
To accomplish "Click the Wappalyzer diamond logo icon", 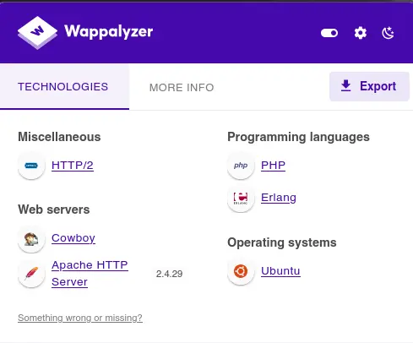I will tap(37, 33).
